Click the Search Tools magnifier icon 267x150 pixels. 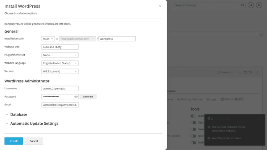click(243, 5)
